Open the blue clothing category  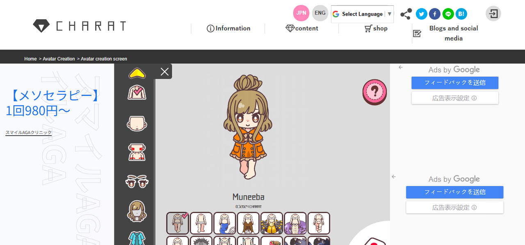(137, 238)
